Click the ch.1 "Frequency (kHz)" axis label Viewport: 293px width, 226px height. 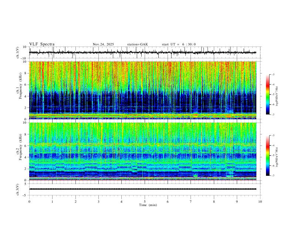click(20, 86)
